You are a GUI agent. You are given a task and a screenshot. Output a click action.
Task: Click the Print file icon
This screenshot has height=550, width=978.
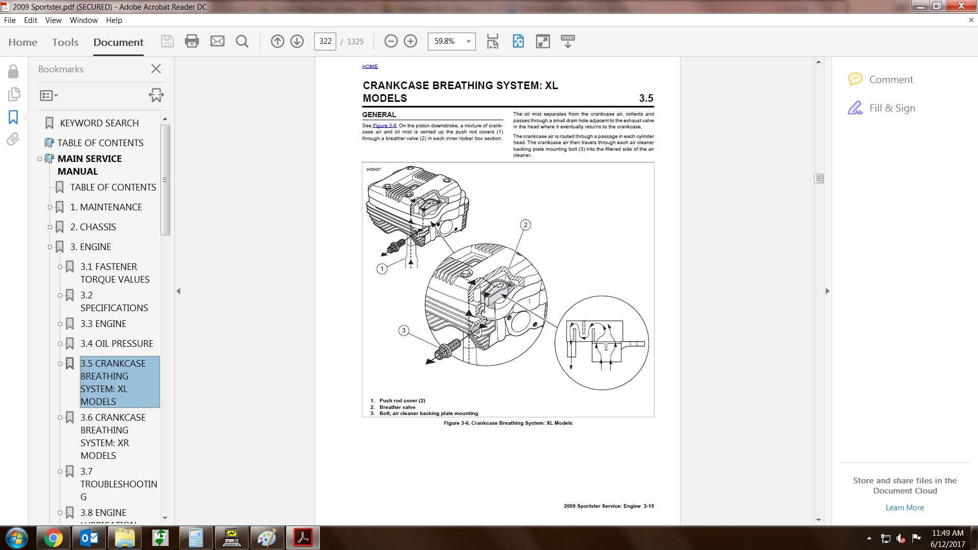[192, 41]
